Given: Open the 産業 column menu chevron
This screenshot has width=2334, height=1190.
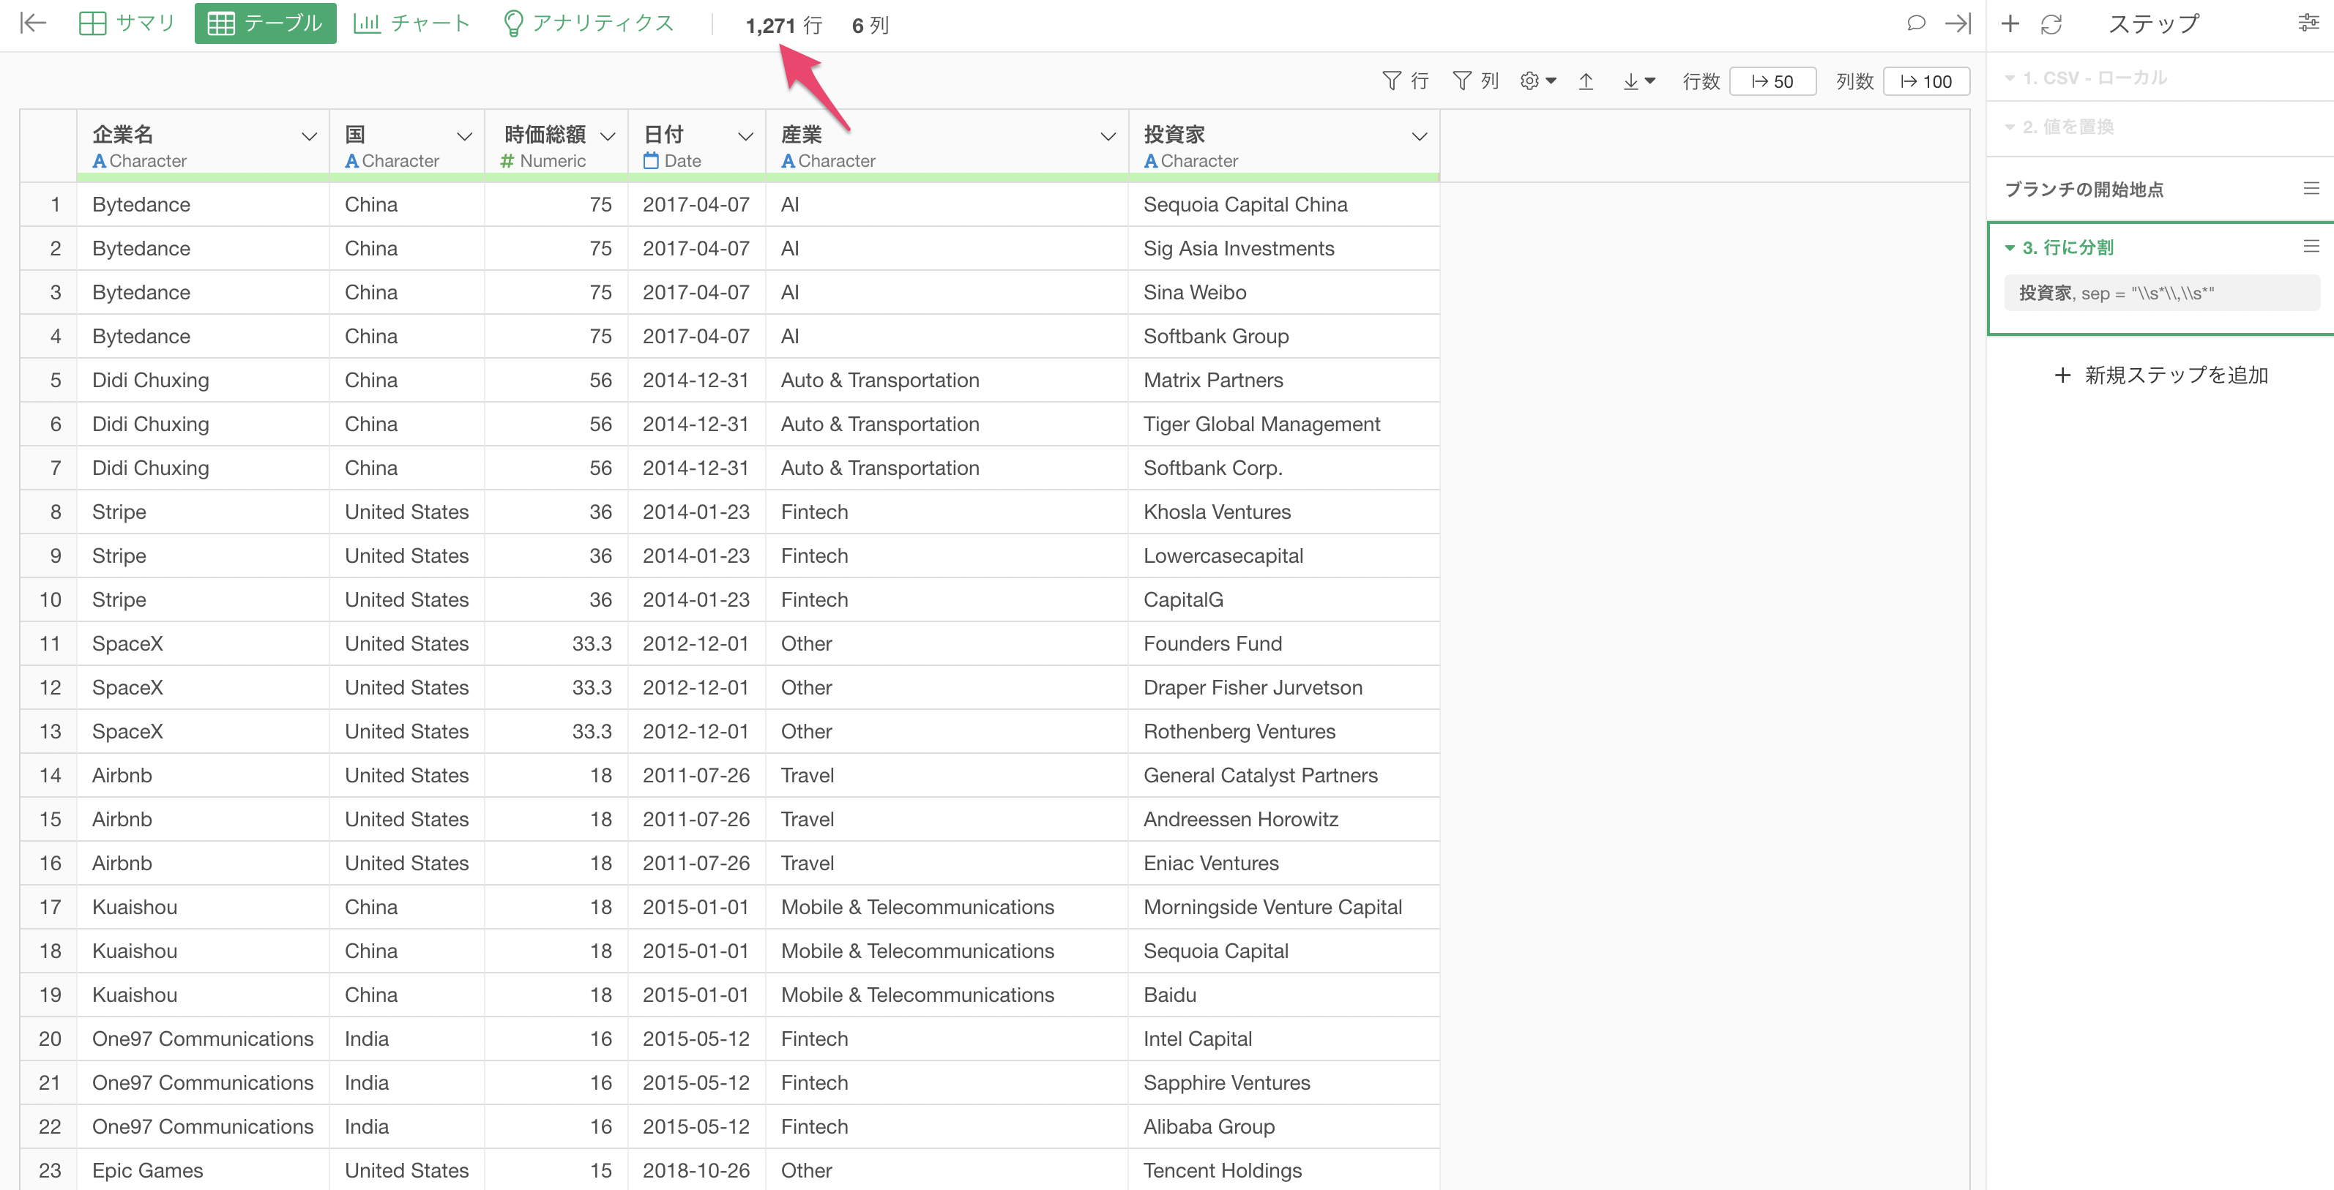Looking at the screenshot, I should (1108, 137).
